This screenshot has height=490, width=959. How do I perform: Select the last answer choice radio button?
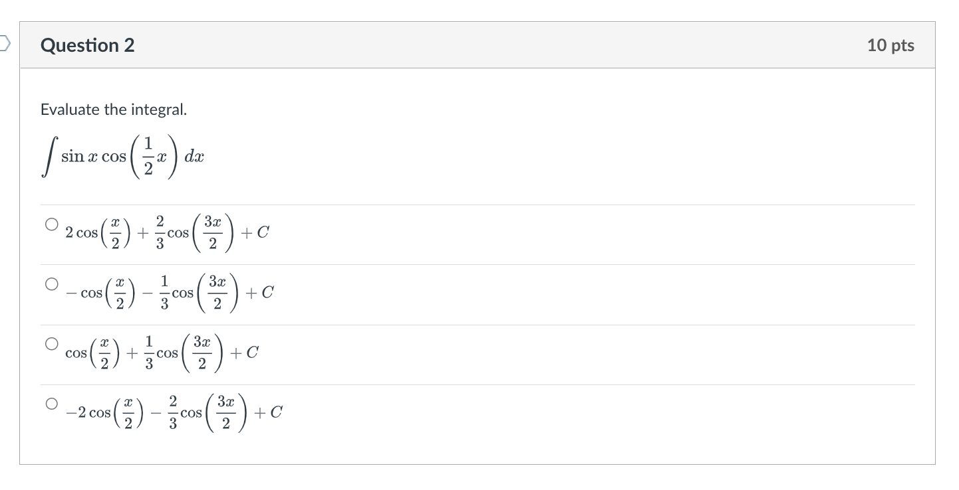(50, 402)
